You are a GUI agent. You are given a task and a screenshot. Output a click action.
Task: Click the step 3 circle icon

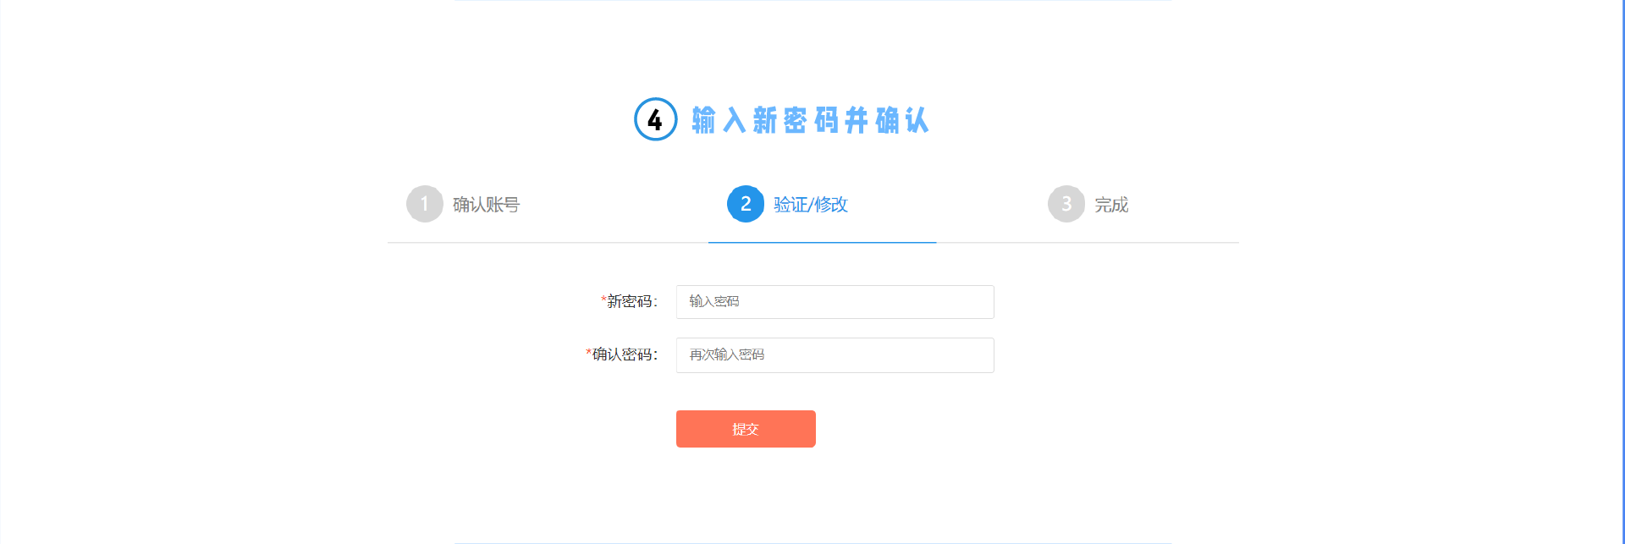point(1066,204)
